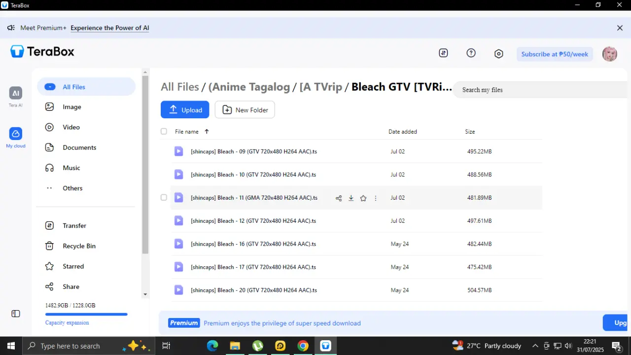
Task: Tick the checkbox for Bleach - 11 row
Action: tap(164, 198)
